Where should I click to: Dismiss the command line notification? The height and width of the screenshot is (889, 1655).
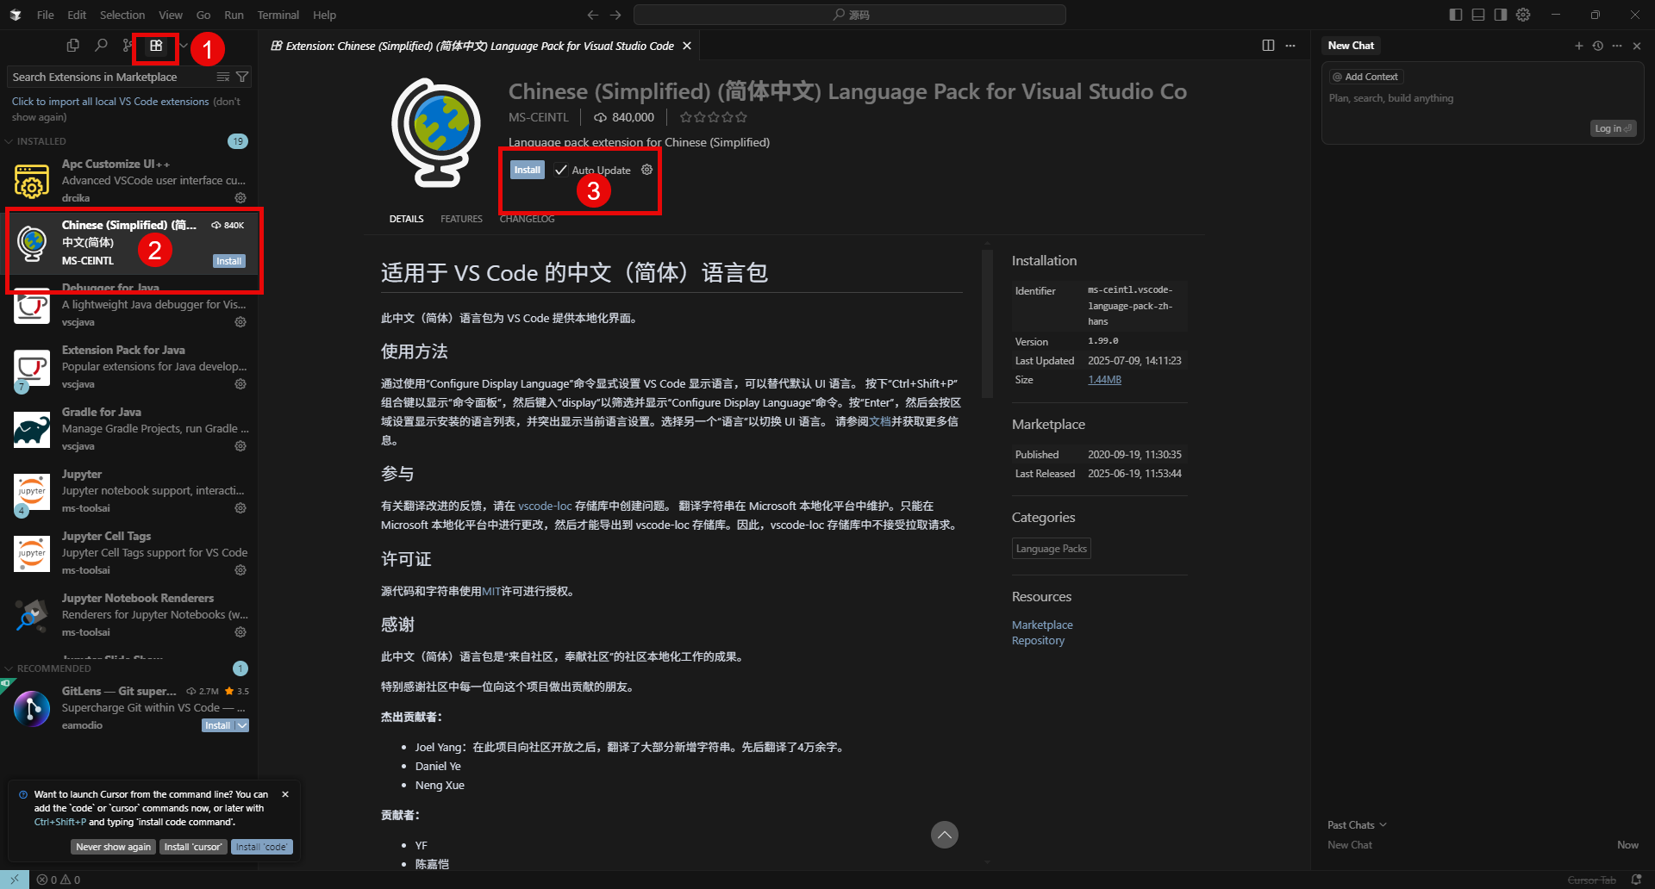[x=285, y=794]
